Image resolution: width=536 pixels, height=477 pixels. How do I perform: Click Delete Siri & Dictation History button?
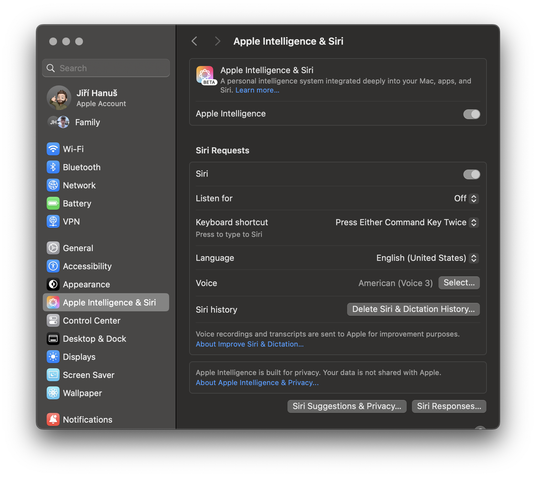413,309
